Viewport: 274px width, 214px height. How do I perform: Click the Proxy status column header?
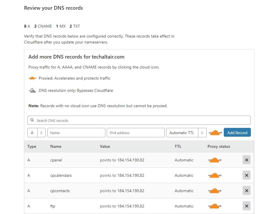tap(219, 146)
